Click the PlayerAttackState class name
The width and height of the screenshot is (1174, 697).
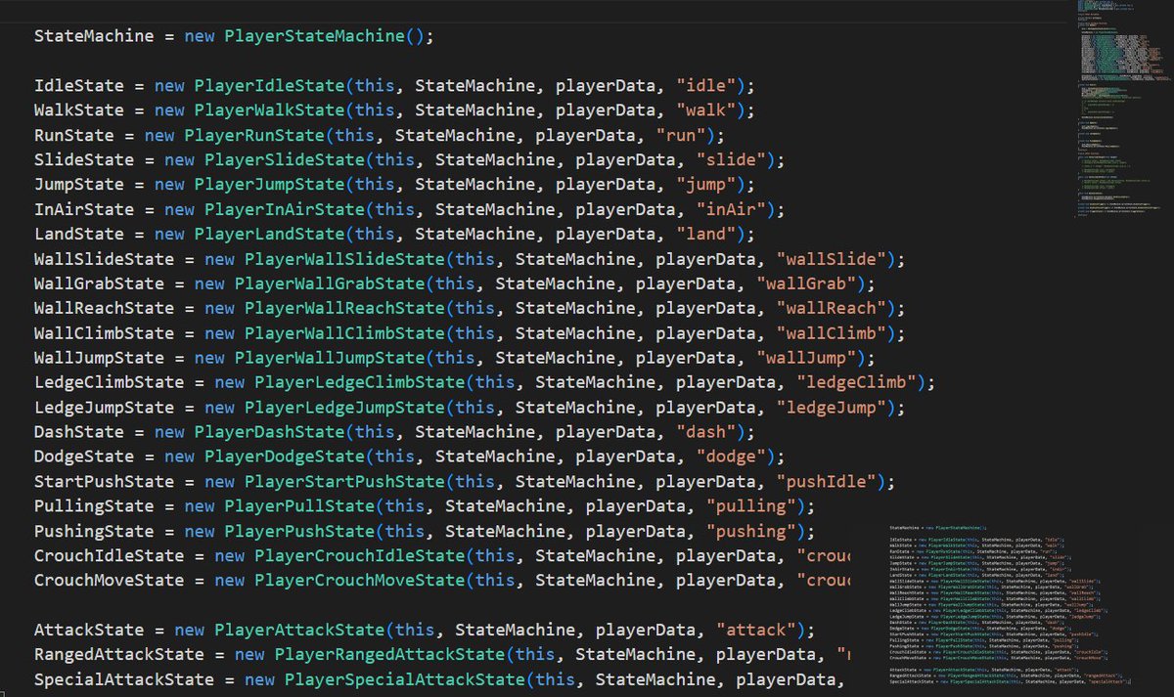(299, 630)
